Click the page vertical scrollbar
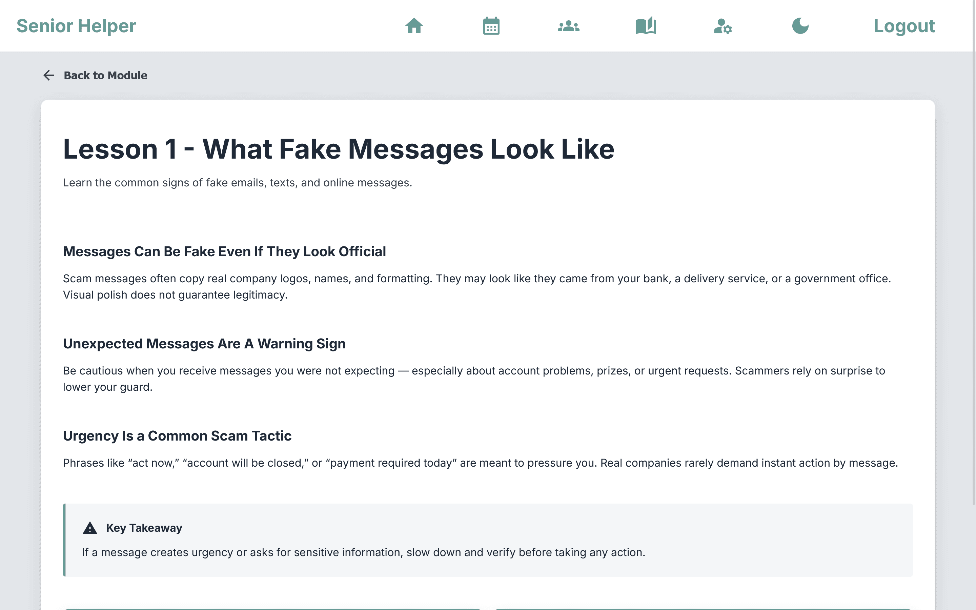This screenshot has height=610, width=976. coord(973,252)
